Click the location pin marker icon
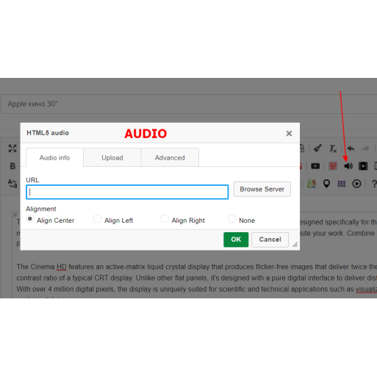This screenshot has width=377, height=377. pyautogui.click(x=326, y=184)
